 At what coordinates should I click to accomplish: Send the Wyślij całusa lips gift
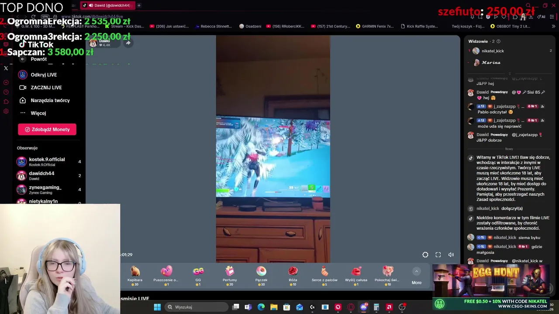coord(356,276)
